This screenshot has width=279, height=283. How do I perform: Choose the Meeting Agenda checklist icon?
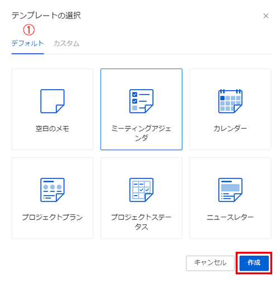141,101
